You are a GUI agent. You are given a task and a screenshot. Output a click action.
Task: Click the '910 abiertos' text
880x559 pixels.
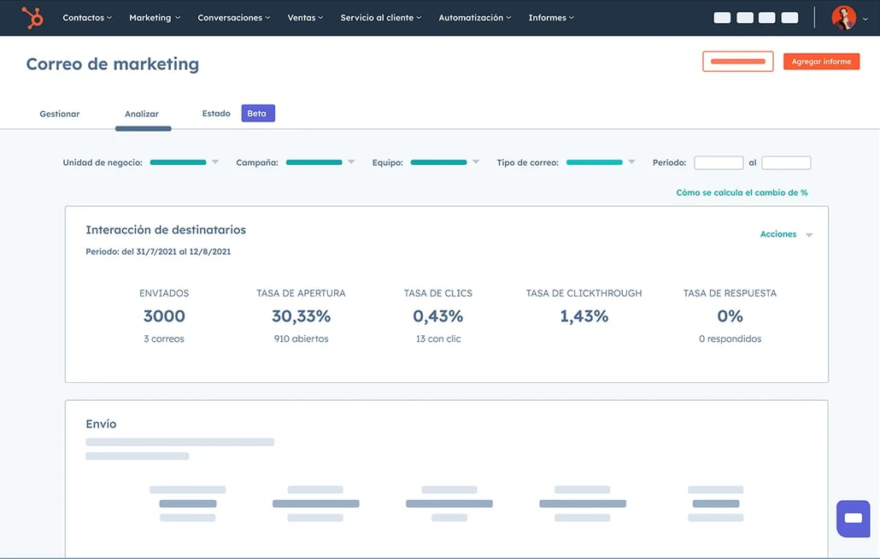click(x=302, y=339)
